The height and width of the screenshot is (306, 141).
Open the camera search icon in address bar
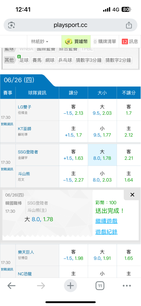point(12,25)
